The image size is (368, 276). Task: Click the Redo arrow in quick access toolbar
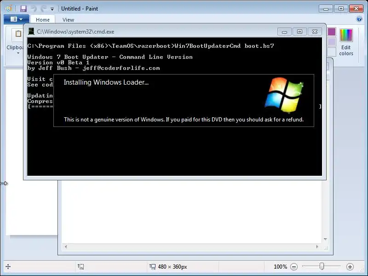[x=43, y=9]
